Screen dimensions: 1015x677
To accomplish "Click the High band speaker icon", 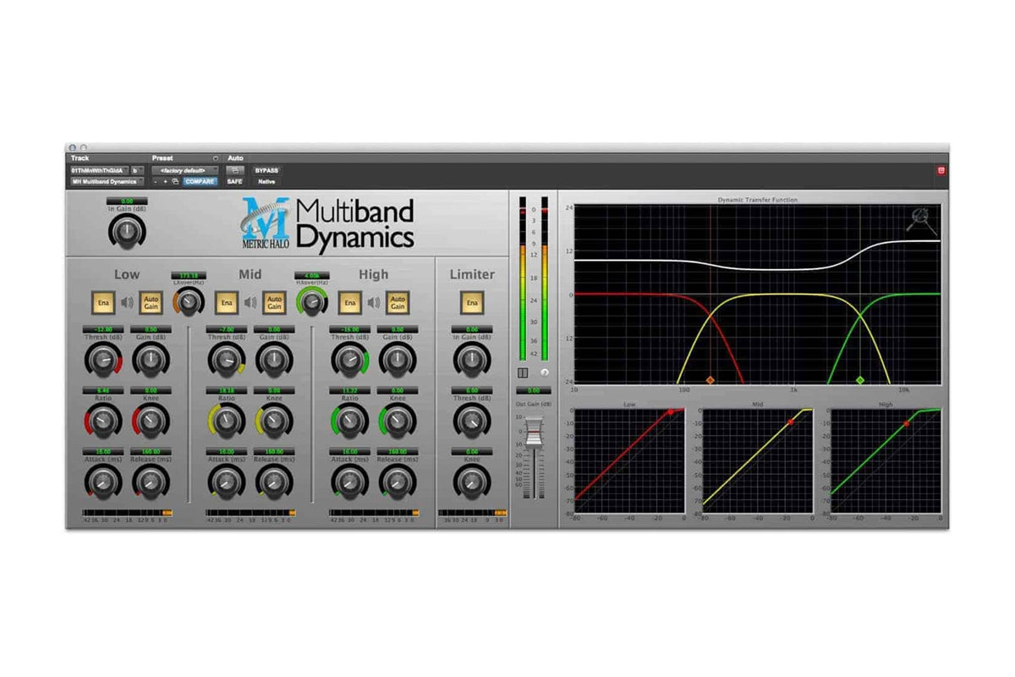I will coord(373,302).
